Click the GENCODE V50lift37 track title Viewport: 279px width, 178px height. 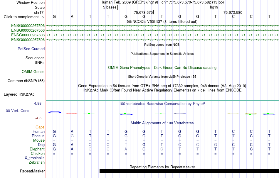pyautogui.click(x=162, y=22)
